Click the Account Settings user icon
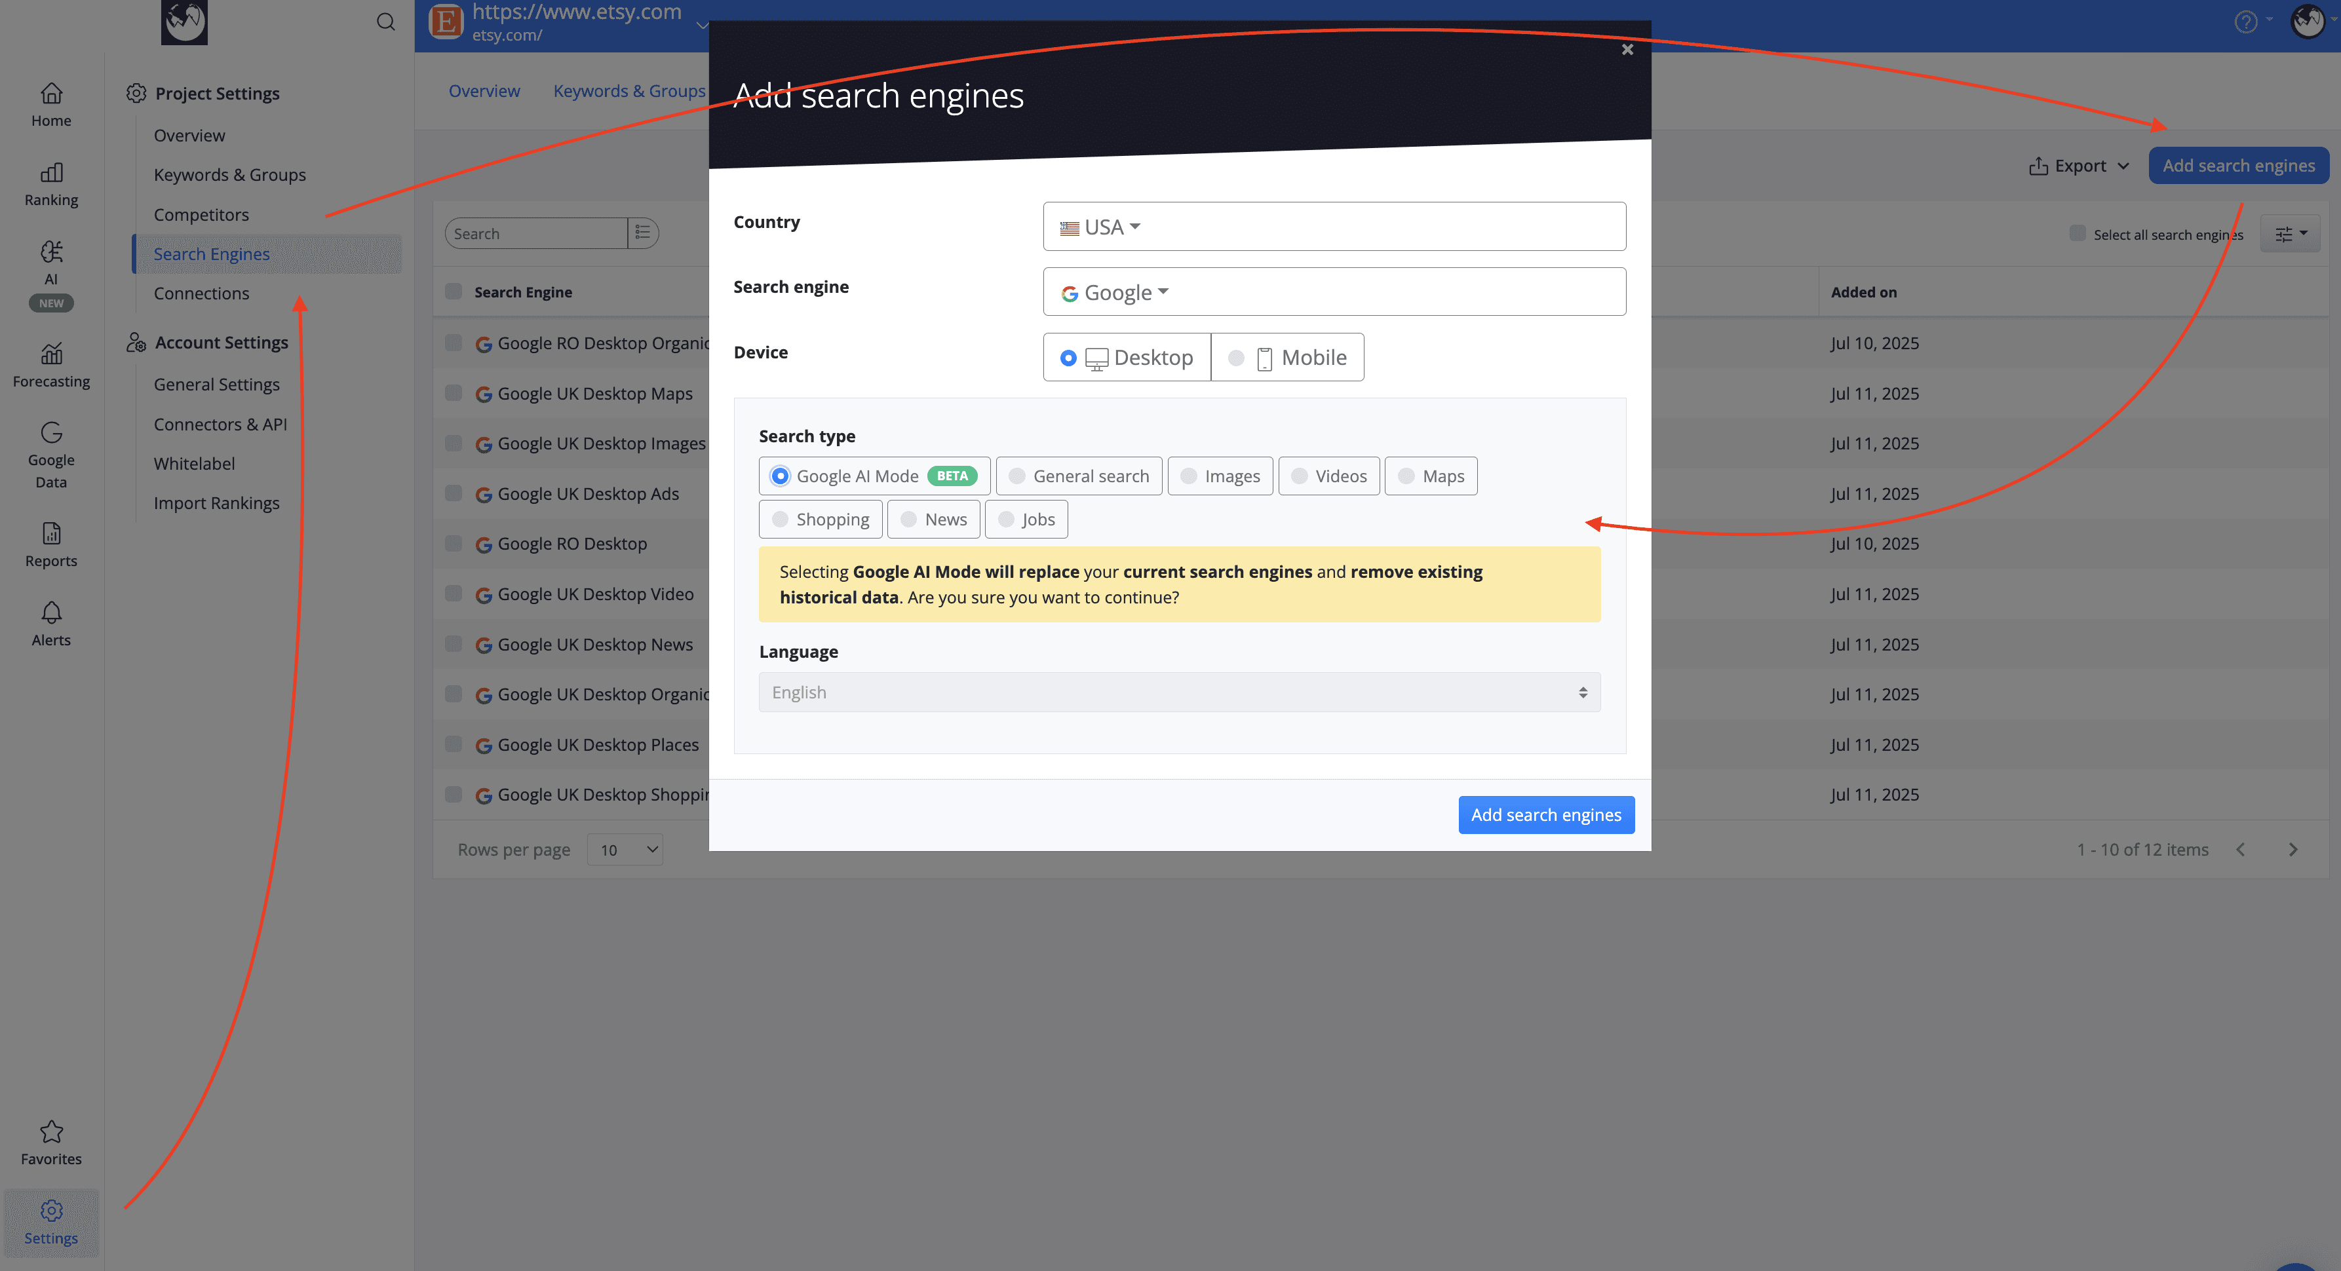This screenshot has height=1271, width=2341. tap(136, 343)
